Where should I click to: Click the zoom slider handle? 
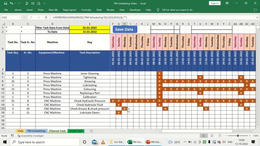(x=238, y=136)
